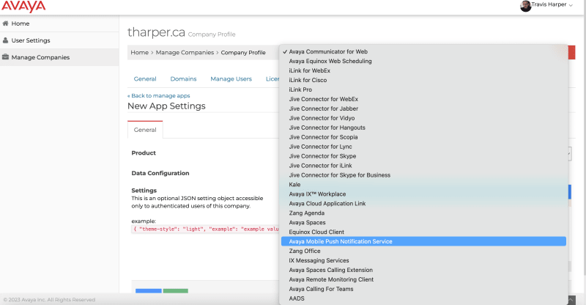
Task: Click the green button at form bottom
Action: point(175,291)
